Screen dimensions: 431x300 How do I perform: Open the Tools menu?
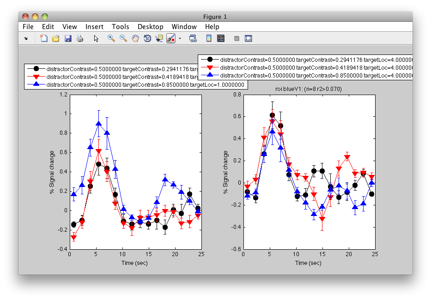coord(120,27)
